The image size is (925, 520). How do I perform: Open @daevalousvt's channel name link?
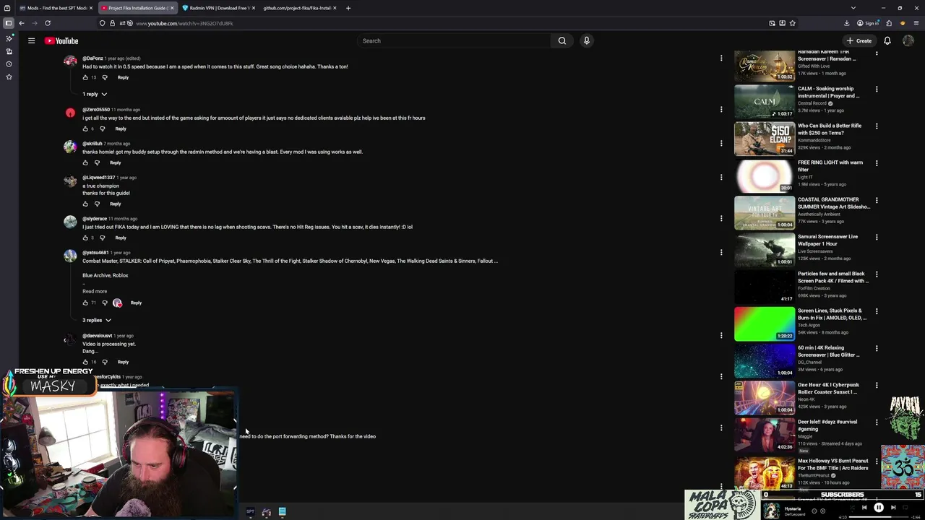tap(97, 336)
